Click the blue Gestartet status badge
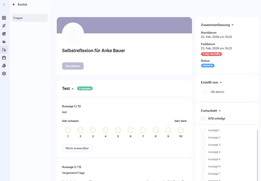This screenshot has width=261, height=181. click(x=208, y=66)
